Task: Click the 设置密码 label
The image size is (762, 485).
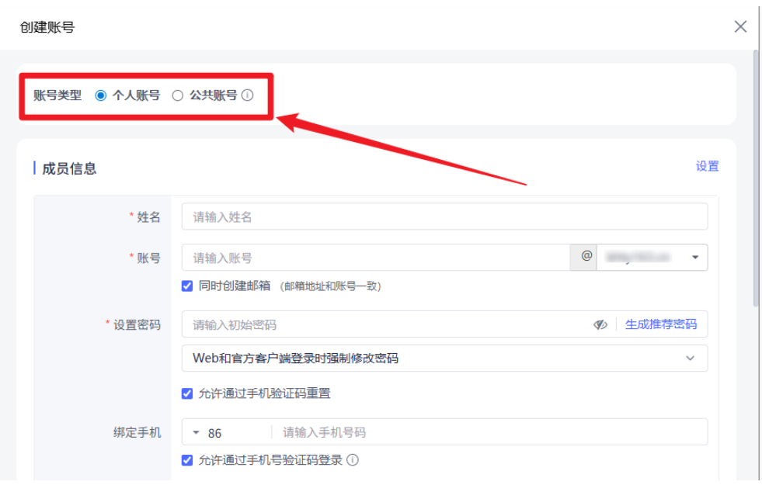Action: coord(137,325)
